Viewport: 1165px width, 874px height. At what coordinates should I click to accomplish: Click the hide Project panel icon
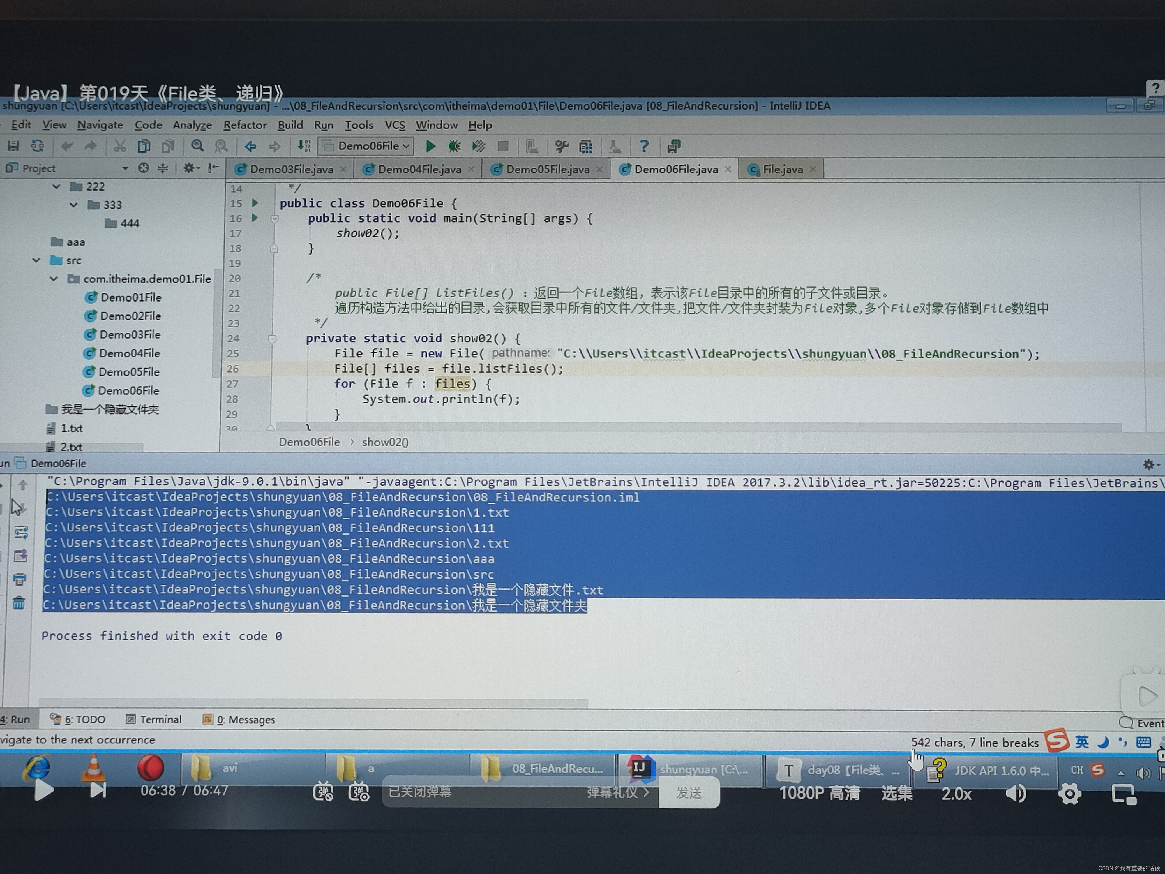tap(213, 168)
